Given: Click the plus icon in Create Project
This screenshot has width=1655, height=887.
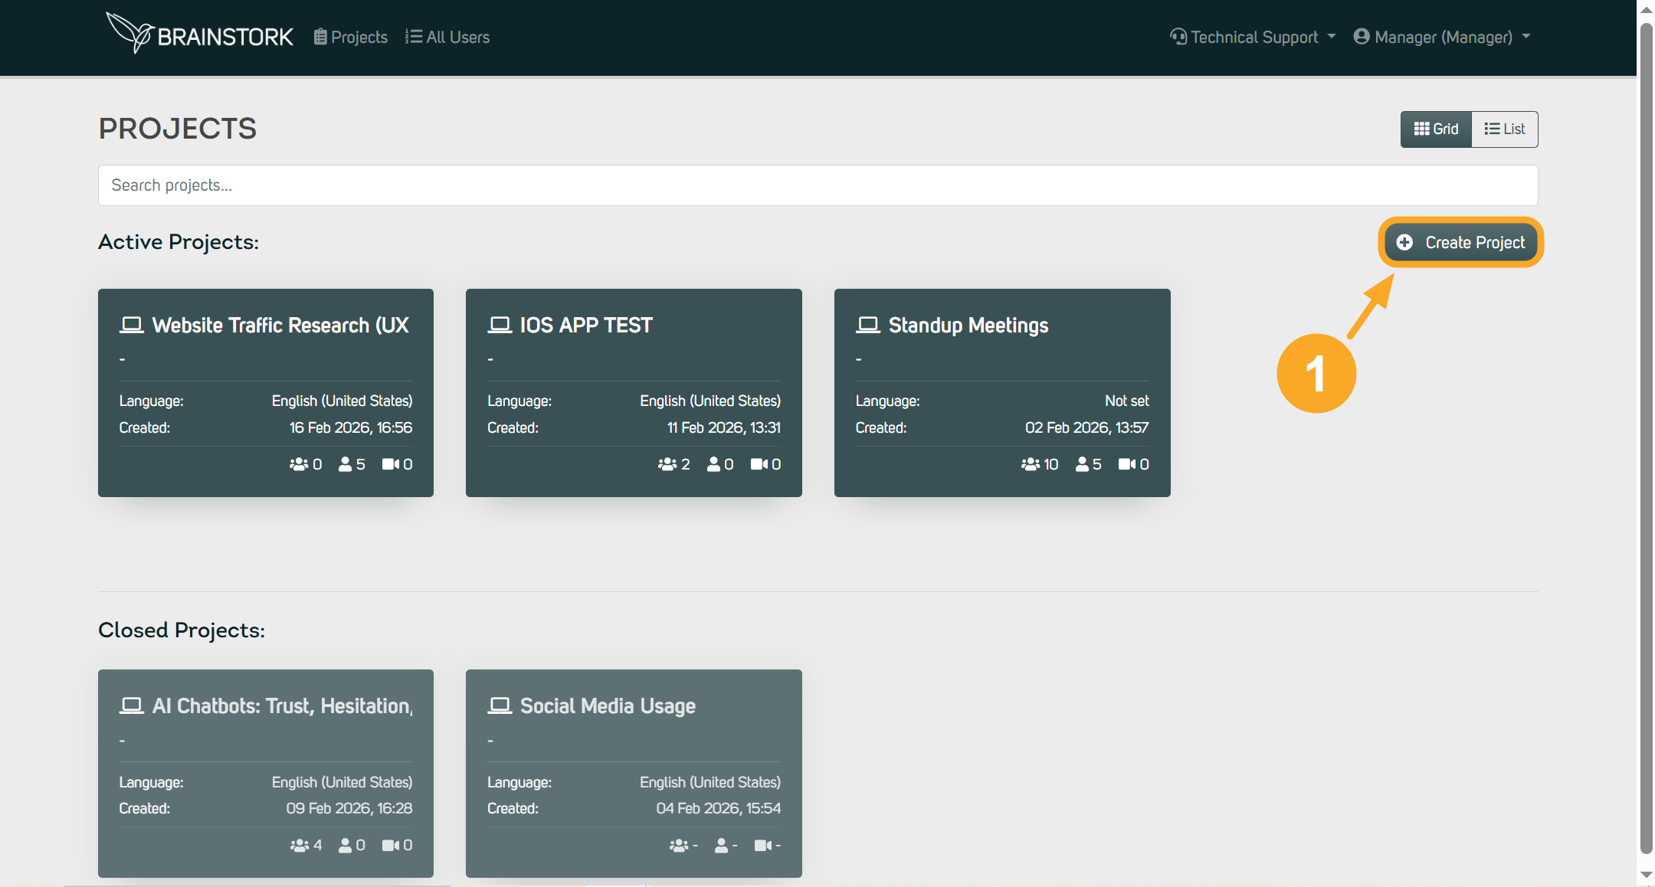Looking at the screenshot, I should coord(1404,242).
